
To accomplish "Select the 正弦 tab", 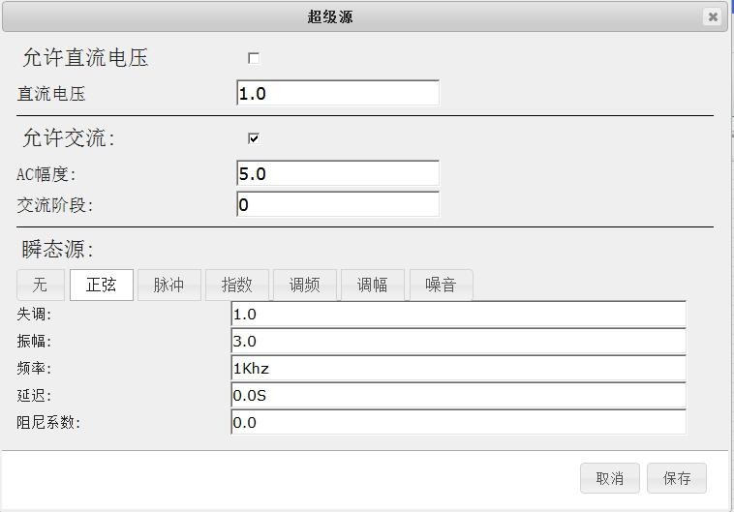I will (x=102, y=285).
